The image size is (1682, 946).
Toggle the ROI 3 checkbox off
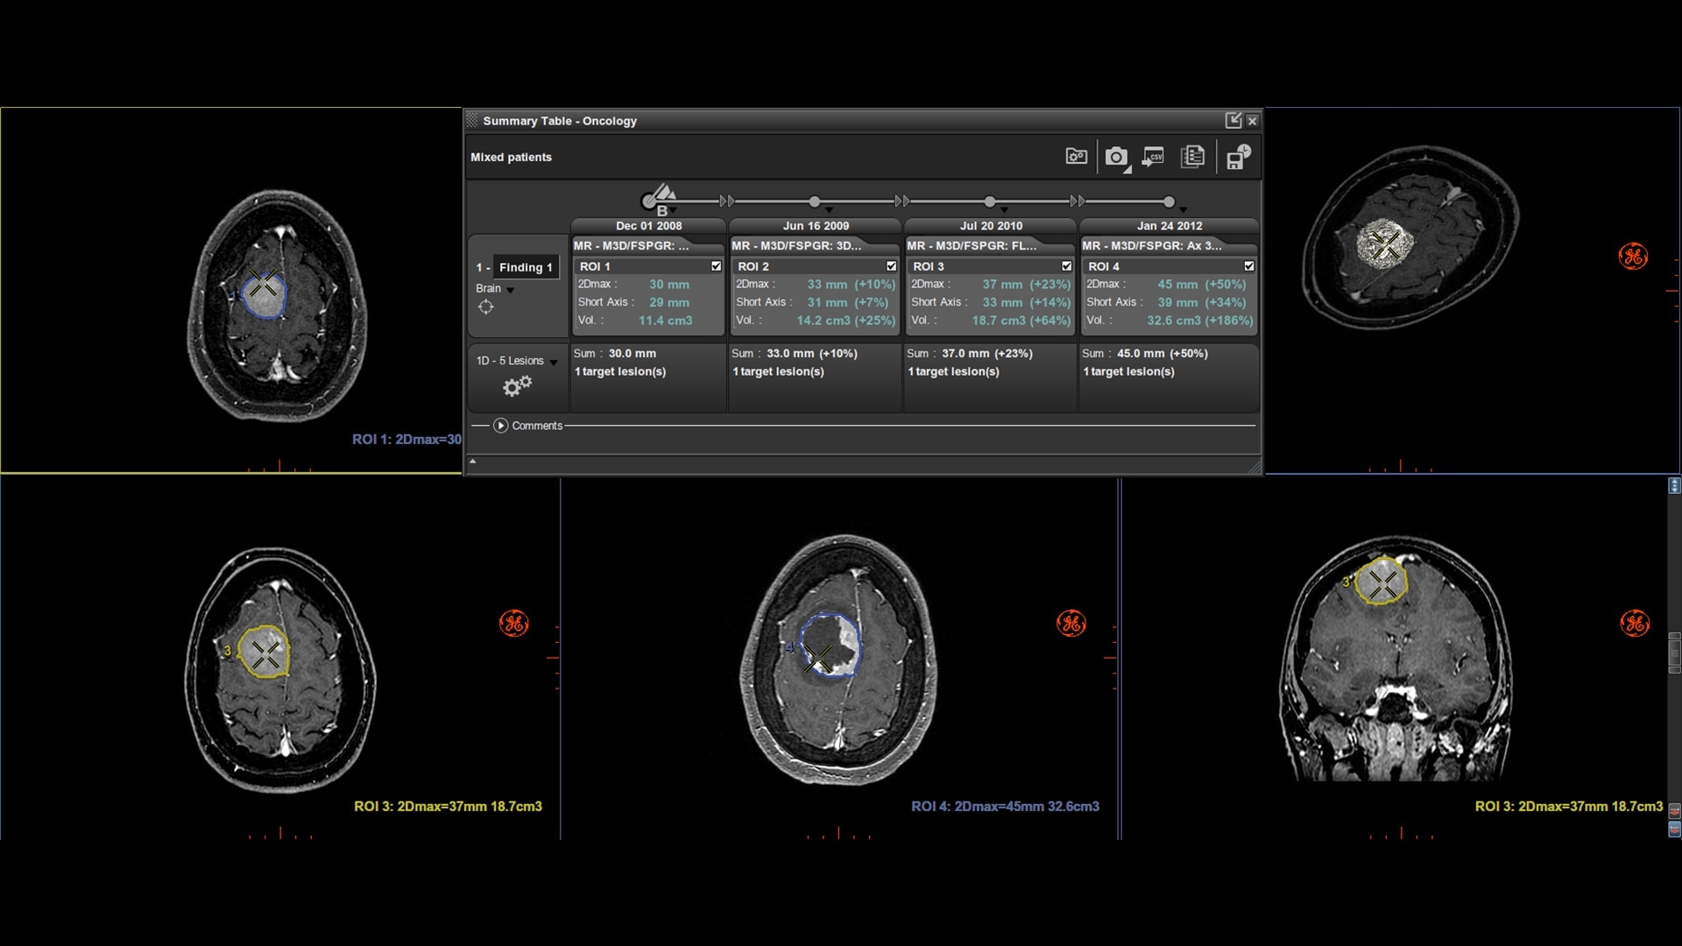click(1066, 265)
